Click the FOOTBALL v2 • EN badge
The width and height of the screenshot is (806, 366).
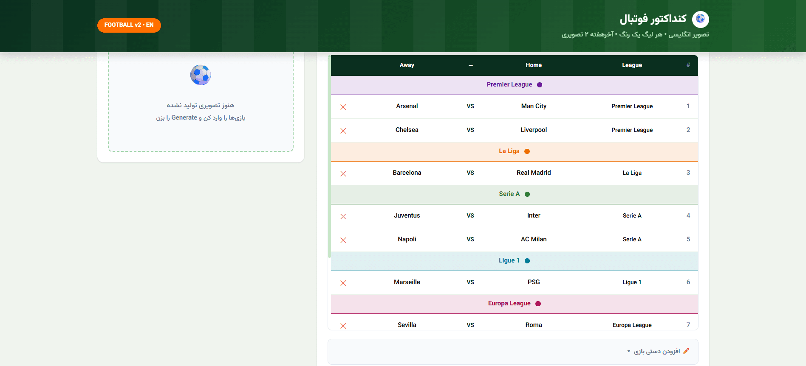pos(129,25)
